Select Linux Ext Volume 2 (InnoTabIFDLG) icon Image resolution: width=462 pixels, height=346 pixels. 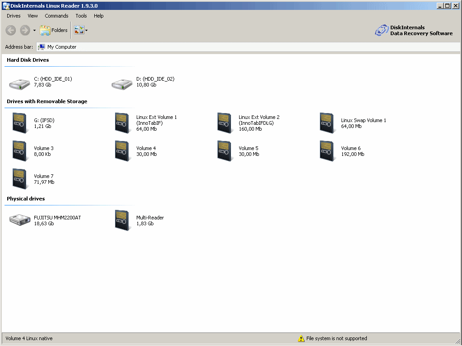click(x=225, y=123)
